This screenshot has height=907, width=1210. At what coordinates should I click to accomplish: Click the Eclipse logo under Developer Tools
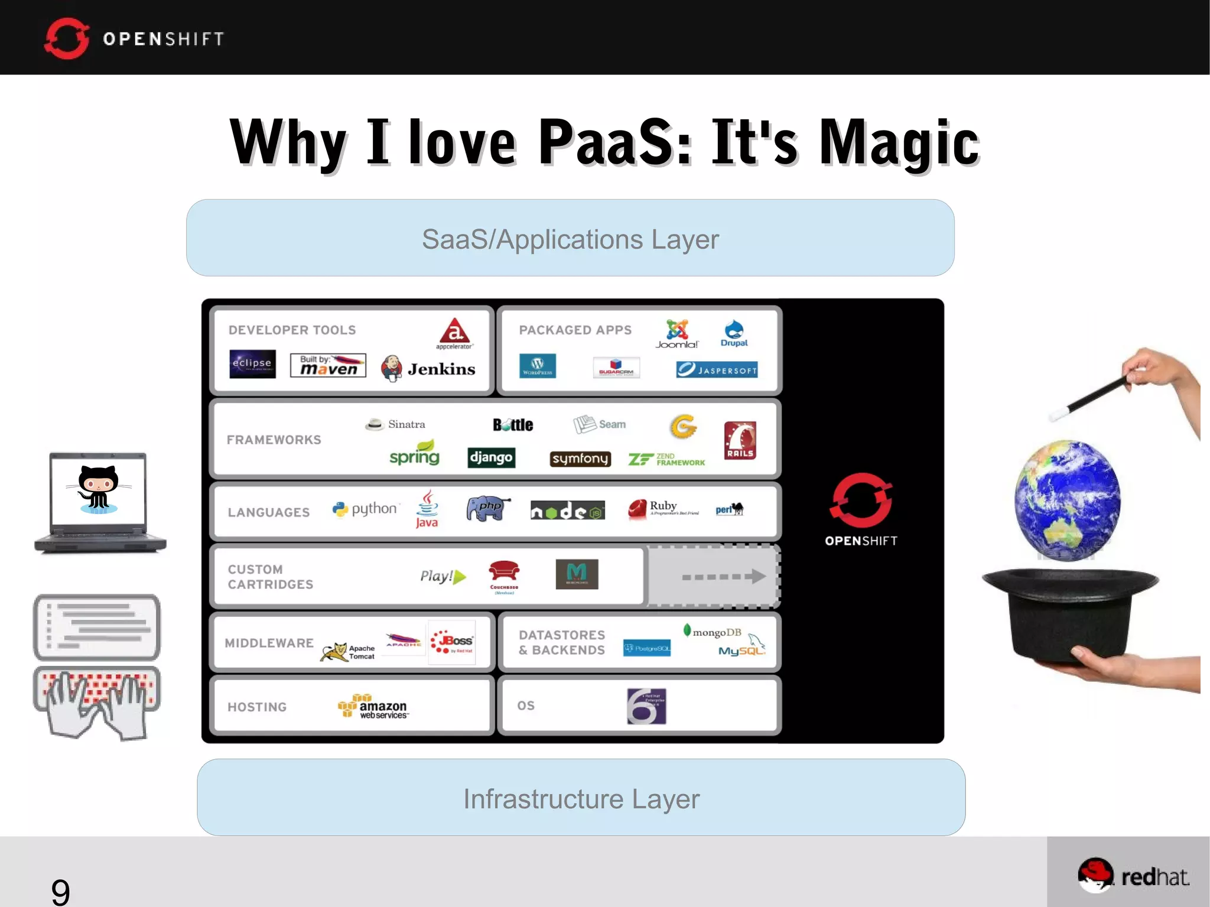[252, 364]
